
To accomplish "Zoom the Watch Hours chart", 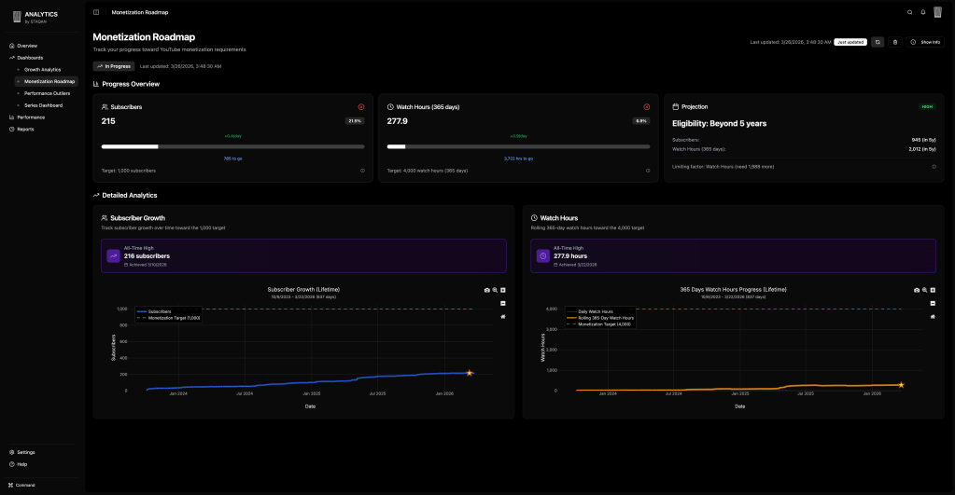I will pos(924,290).
